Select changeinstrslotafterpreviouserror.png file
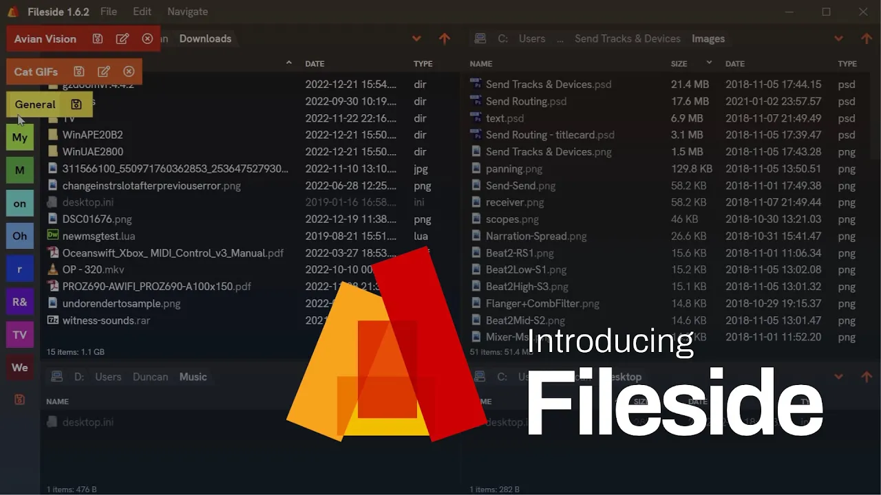Screen dimensions: 881x495 click(151, 186)
